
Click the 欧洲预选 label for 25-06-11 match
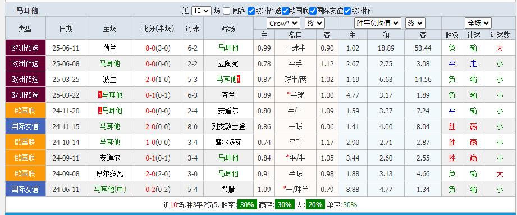25,48
